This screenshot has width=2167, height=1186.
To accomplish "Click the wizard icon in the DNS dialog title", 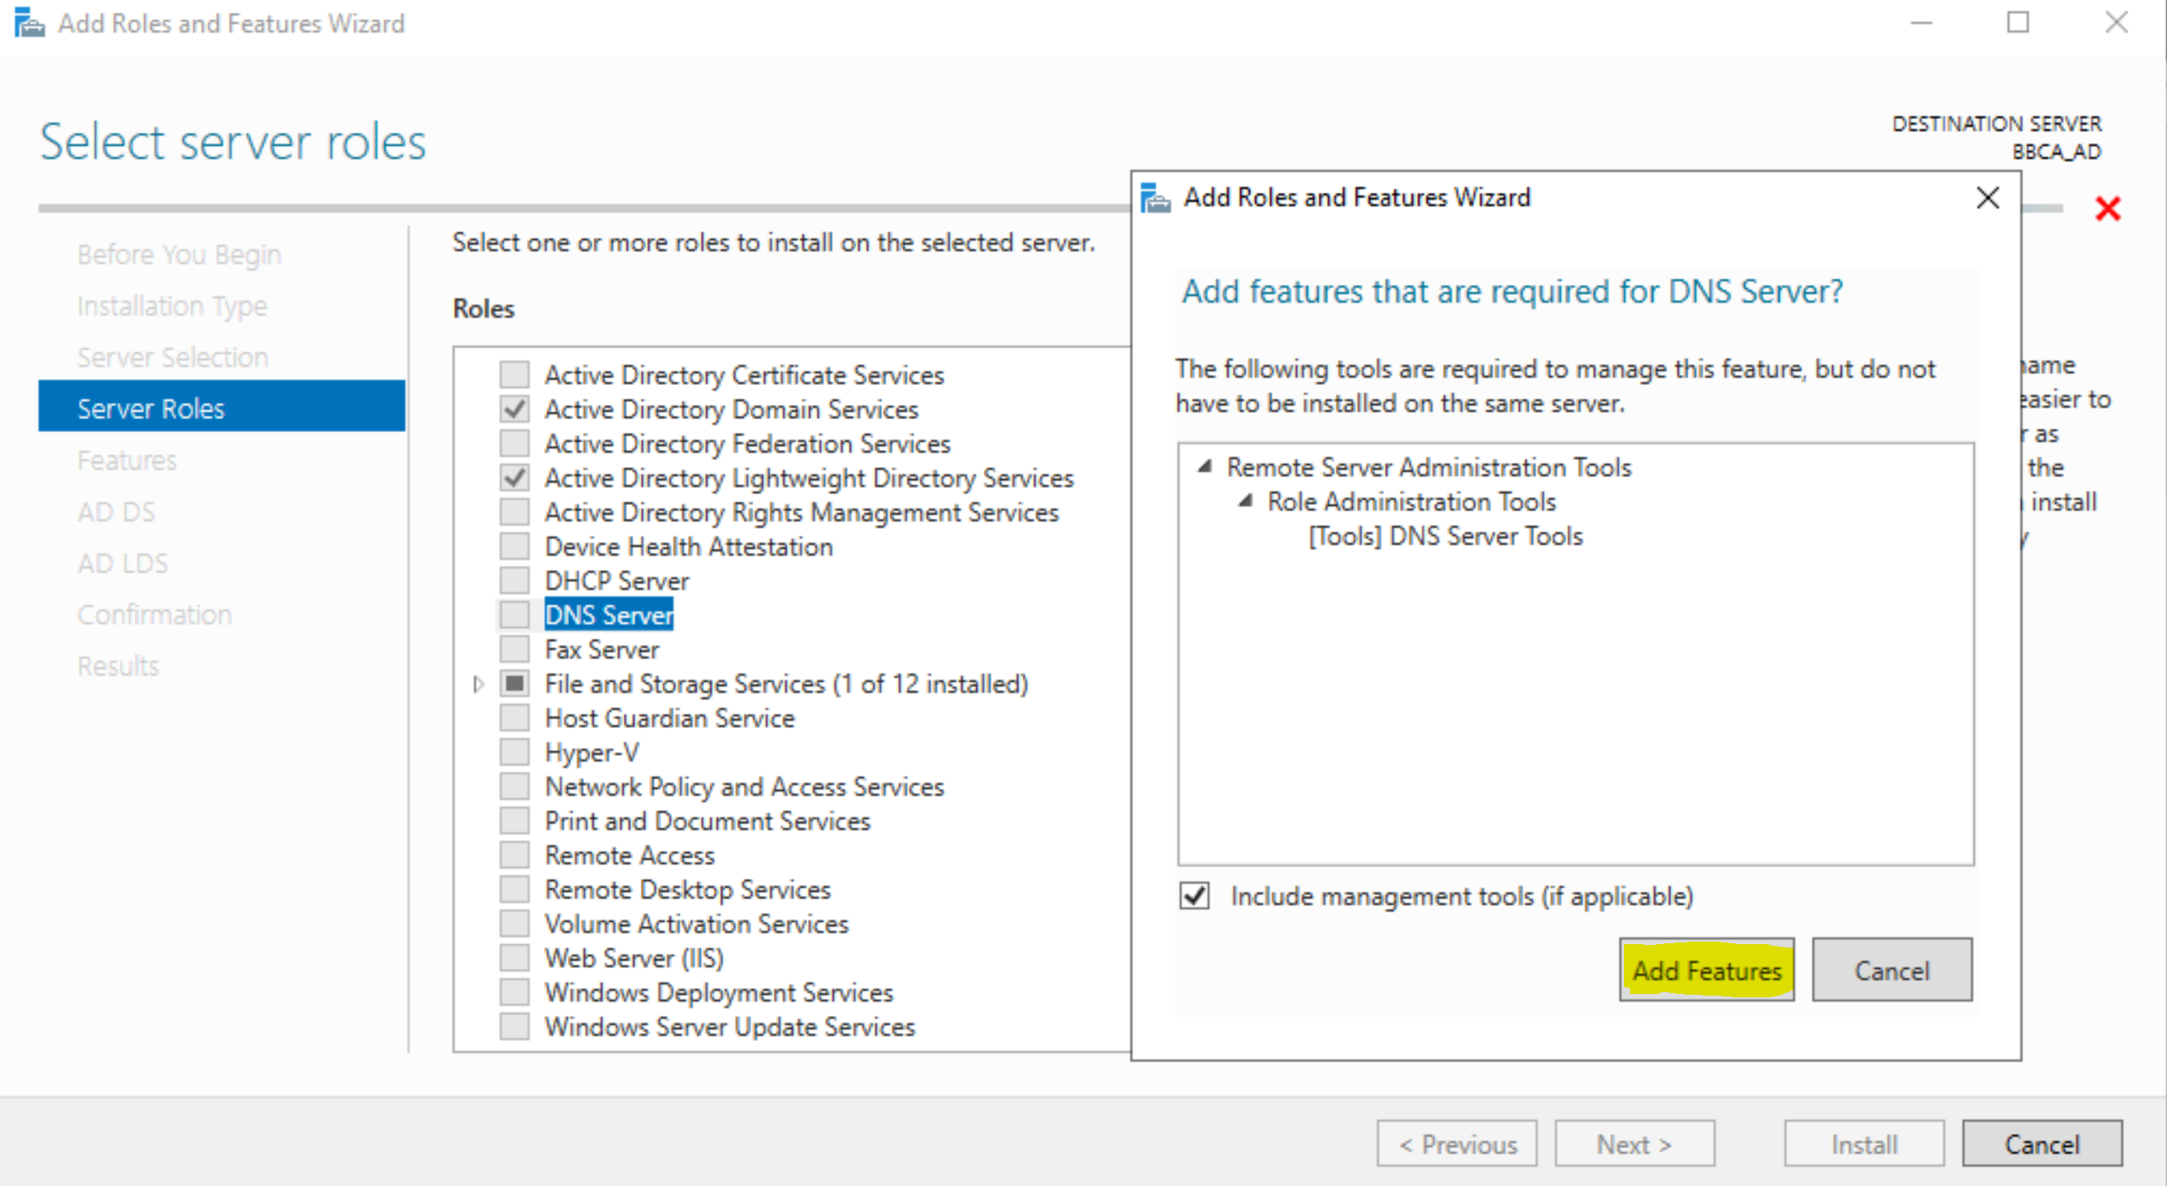I will click(x=1156, y=198).
